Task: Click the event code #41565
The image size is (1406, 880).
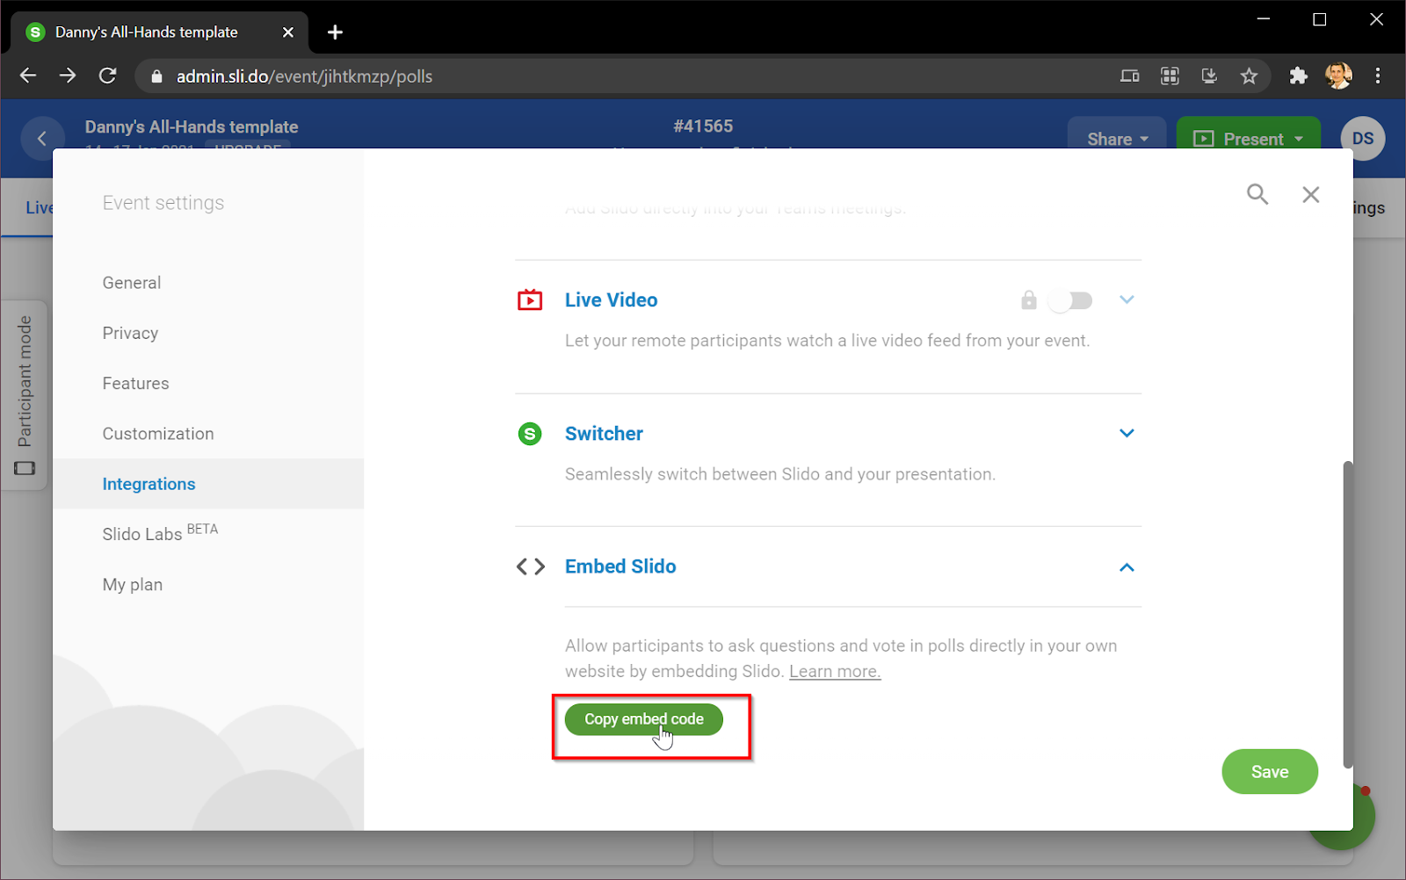Action: click(703, 126)
